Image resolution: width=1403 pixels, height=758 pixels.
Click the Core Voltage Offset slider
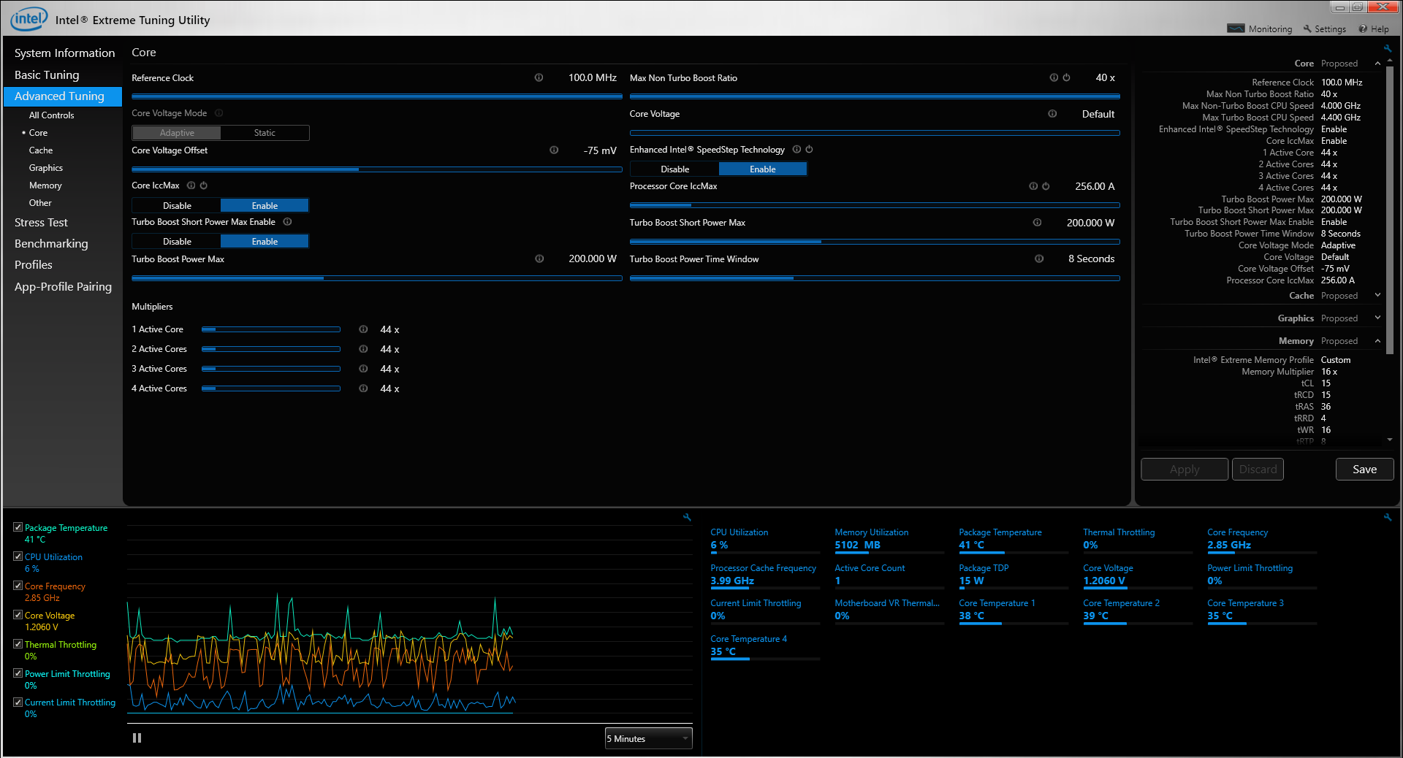coord(376,169)
